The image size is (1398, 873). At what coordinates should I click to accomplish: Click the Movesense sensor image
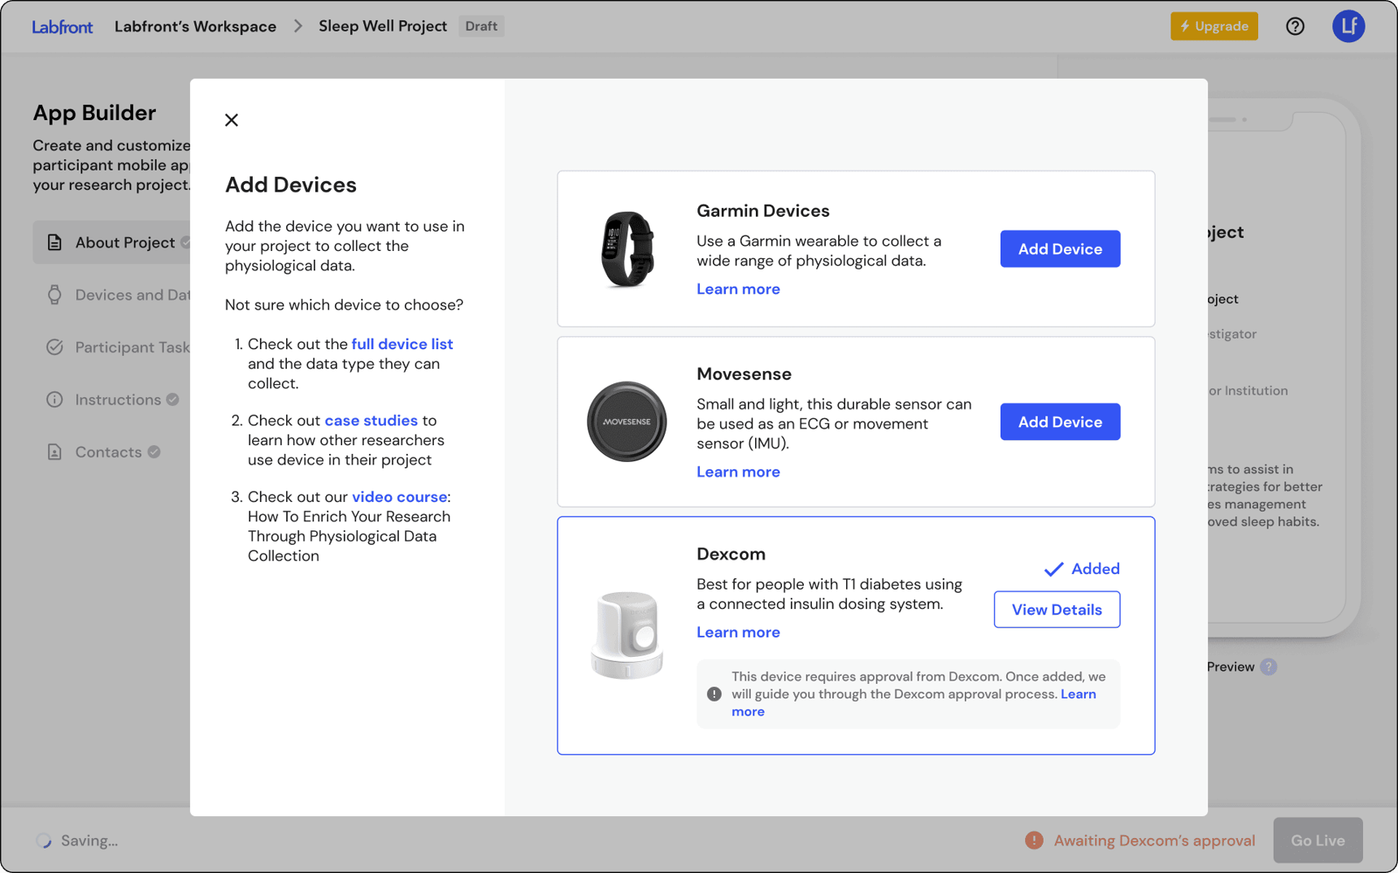coord(627,421)
